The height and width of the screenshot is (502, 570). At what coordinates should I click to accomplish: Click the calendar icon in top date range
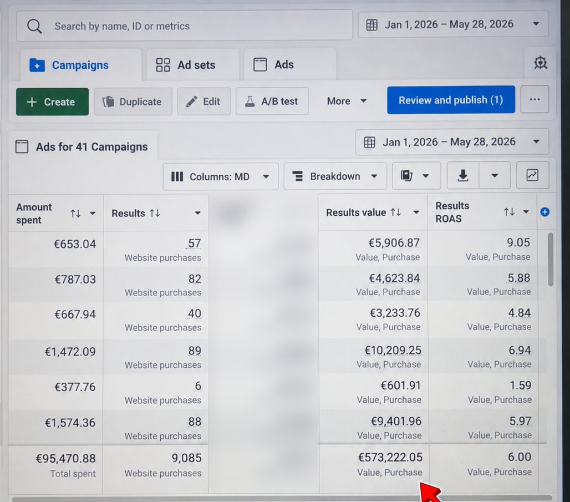click(x=371, y=25)
